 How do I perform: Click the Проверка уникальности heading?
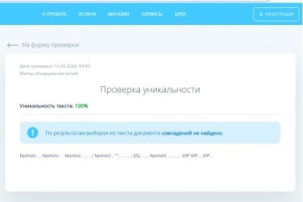click(x=150, y=90)
